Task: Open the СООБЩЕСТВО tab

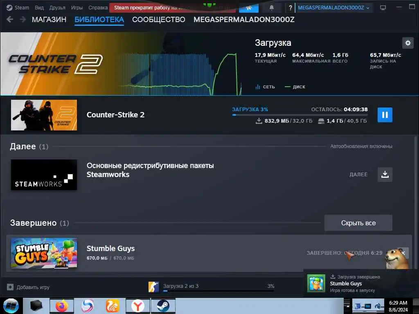Action: click(x=158, y=20)
